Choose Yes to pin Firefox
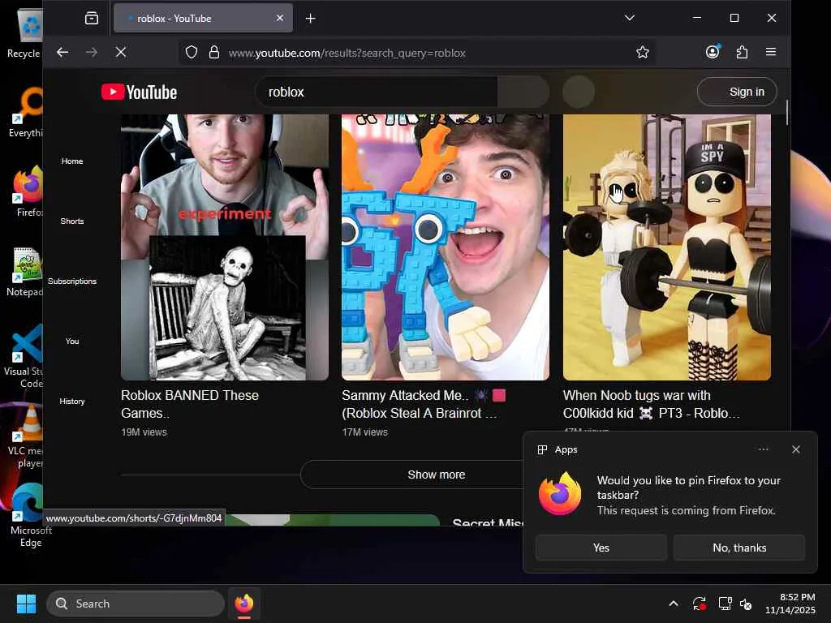 pyautogui.click(x=601, y=548)
